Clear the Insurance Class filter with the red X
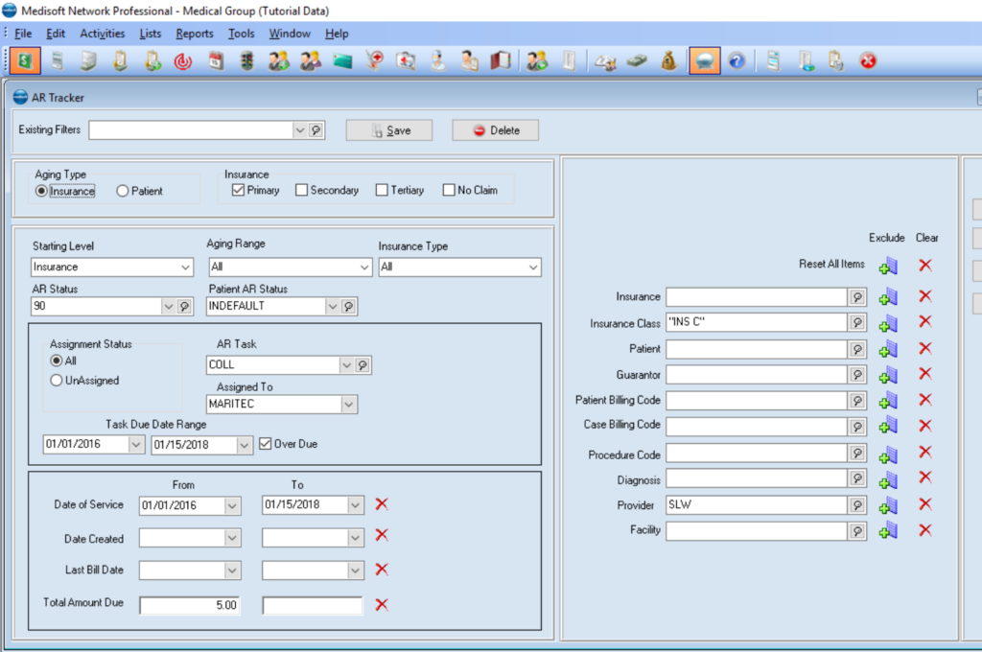 tap(925, 321)
